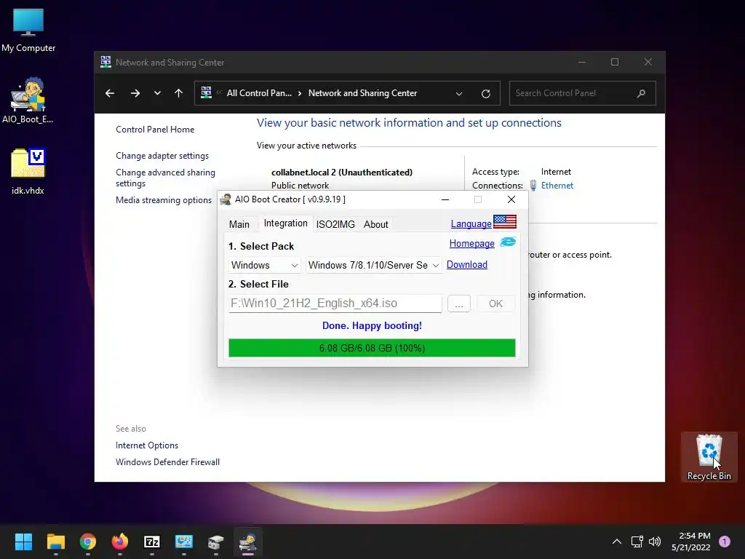The height and width of the screenshot is (559, 745).
Task: Click the ISO file path field
Action: 335,304
